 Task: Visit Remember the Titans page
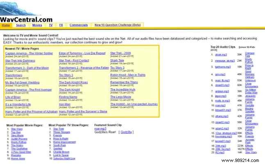[x=124, y=82]
